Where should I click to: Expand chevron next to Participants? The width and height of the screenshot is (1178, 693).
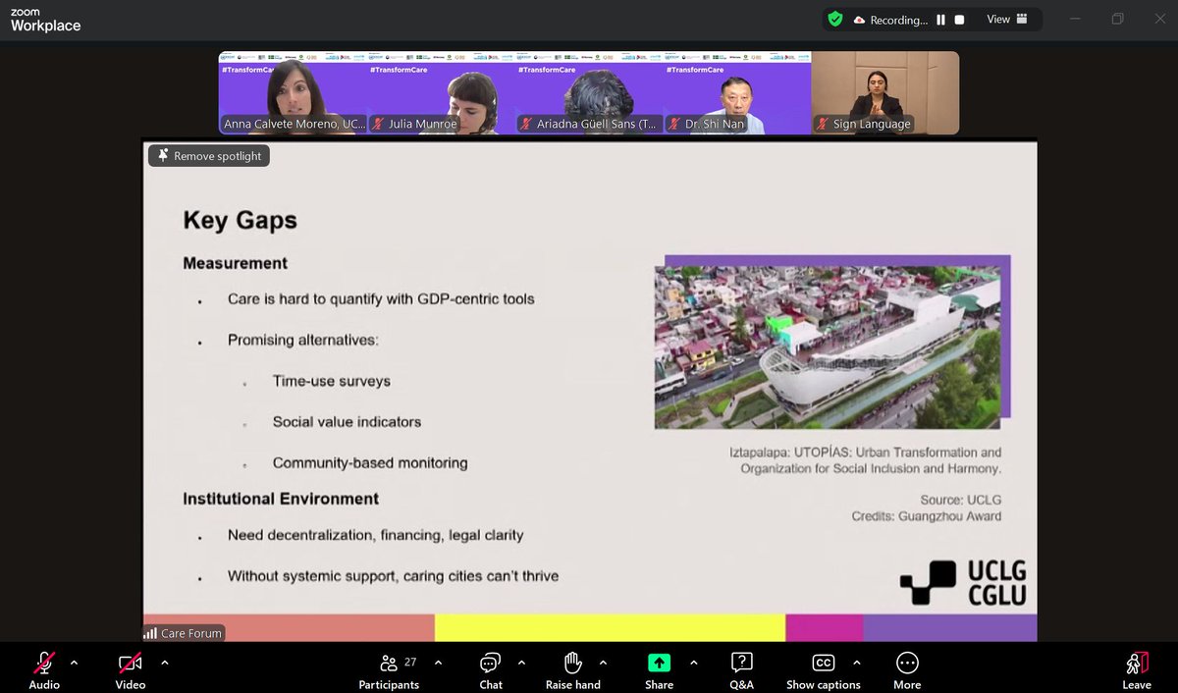tap(438, 663)
